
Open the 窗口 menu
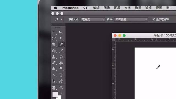click(x=169, y=8)
